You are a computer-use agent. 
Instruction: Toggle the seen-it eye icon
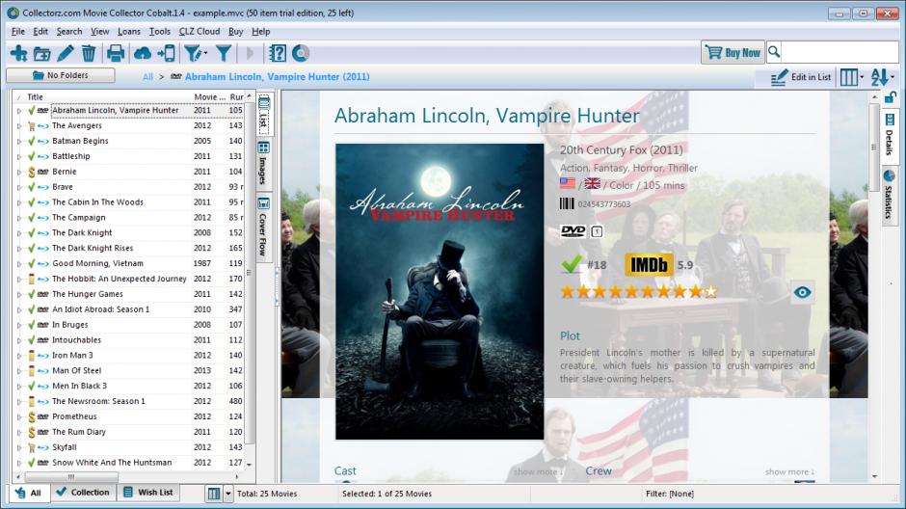pos(802,292)
